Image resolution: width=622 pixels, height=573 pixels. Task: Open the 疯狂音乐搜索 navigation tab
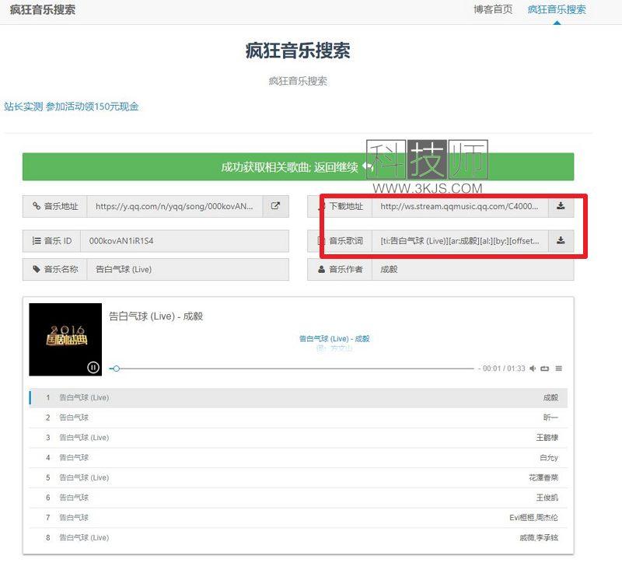[557, 9]
